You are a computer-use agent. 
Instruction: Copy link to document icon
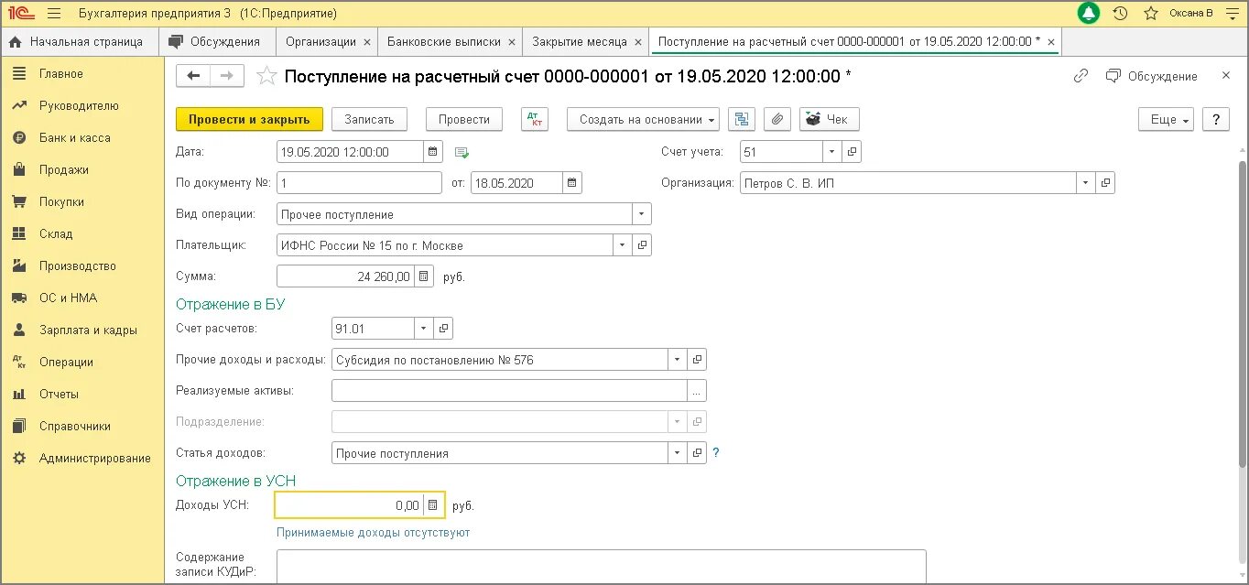coord(1081,76)
